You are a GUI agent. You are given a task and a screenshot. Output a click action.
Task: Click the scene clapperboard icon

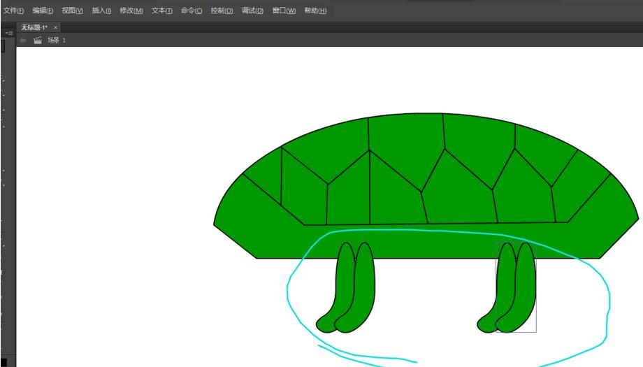pyautogui.click(x=38, y=41)
